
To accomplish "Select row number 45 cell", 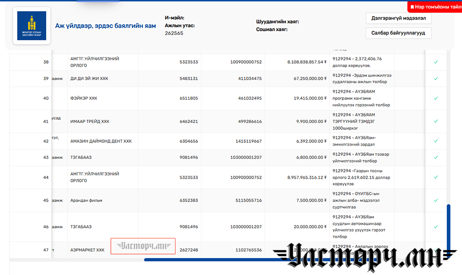I will 46,200.
